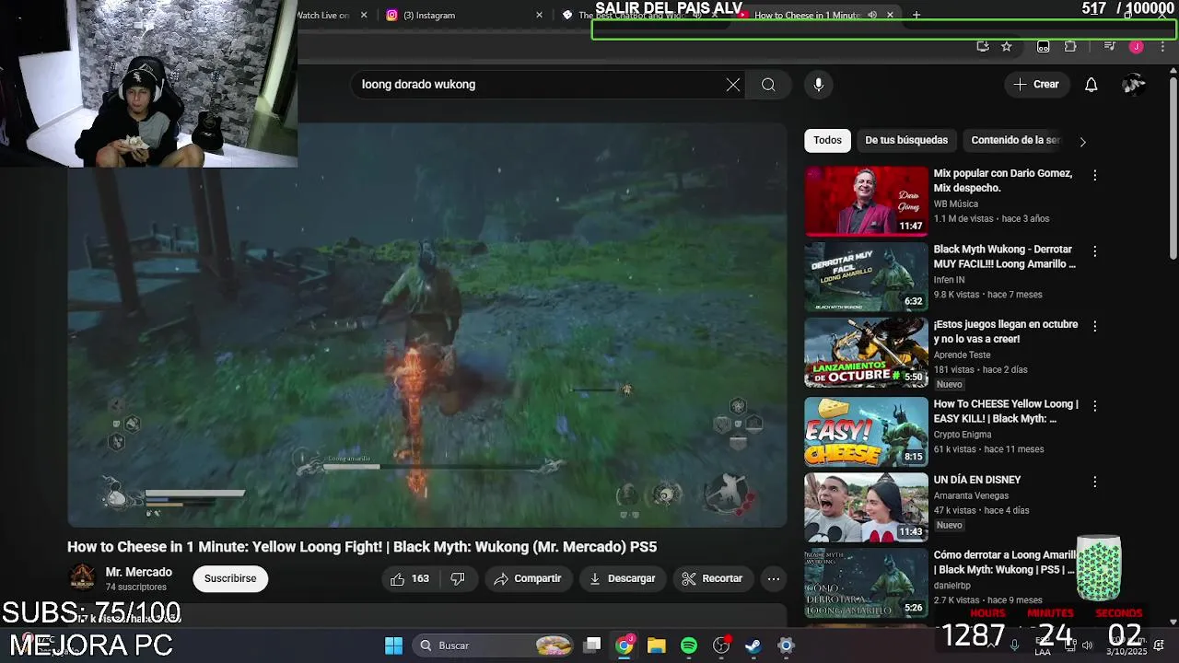Open Steam from the taskbar
Viewport: 1179px width, 663px height.
pyautogui.click(x=753, y=646)
